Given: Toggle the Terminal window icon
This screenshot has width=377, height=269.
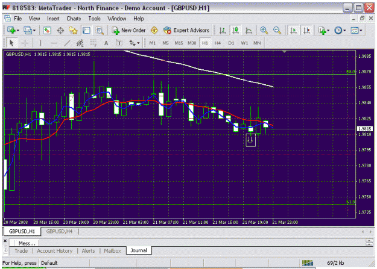Looking at the screenshot, I should coord(86,31).
